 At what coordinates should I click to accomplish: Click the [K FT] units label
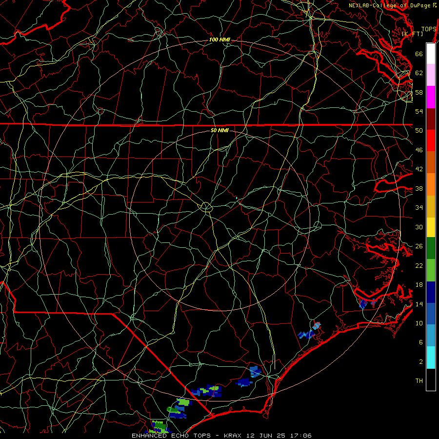point(412,34)
